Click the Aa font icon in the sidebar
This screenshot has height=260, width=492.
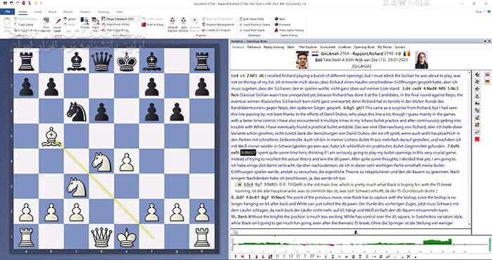[477, 103]
